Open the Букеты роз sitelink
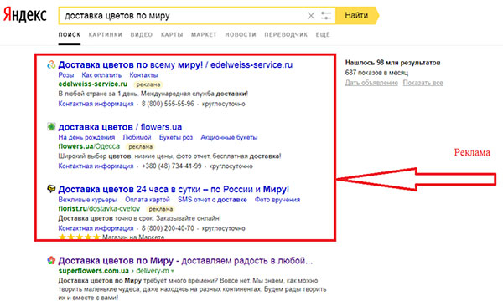Screen dimensions: 503x306 click(176, 137)
